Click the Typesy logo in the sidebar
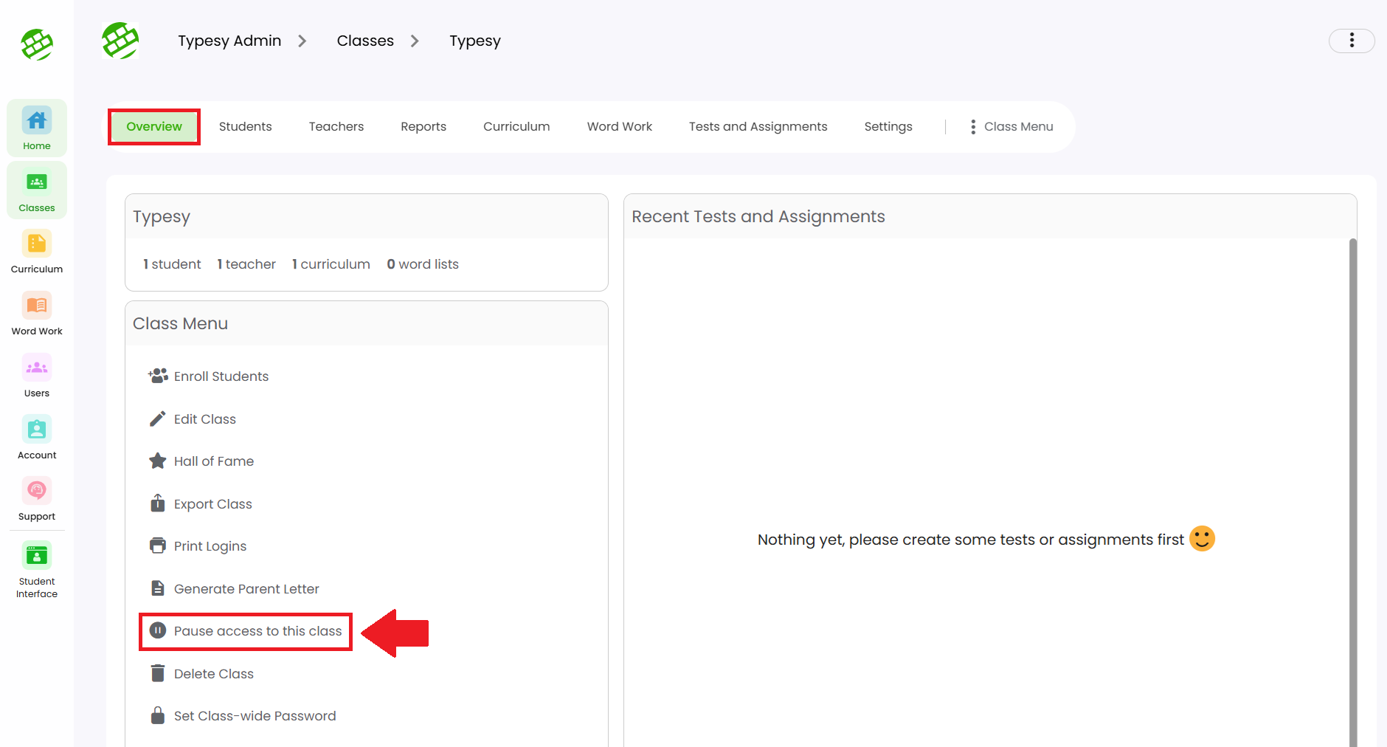 [37, 44]
